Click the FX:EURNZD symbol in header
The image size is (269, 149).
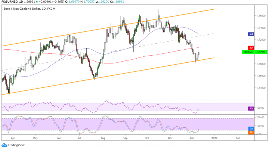10,2
